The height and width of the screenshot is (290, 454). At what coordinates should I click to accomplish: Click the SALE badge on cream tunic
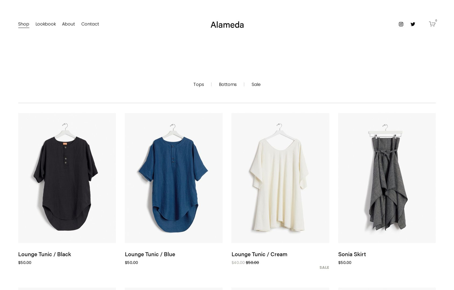(324, 267)
